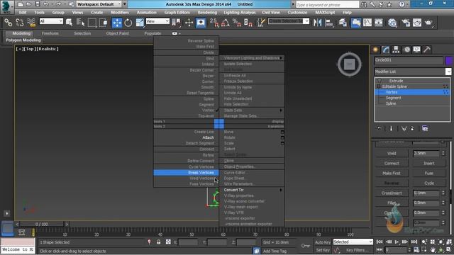
Task: Click the purple object color swatch
Action: [x=449, y=60]
